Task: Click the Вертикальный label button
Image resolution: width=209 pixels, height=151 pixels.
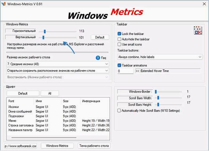Action: coord(21,37)
